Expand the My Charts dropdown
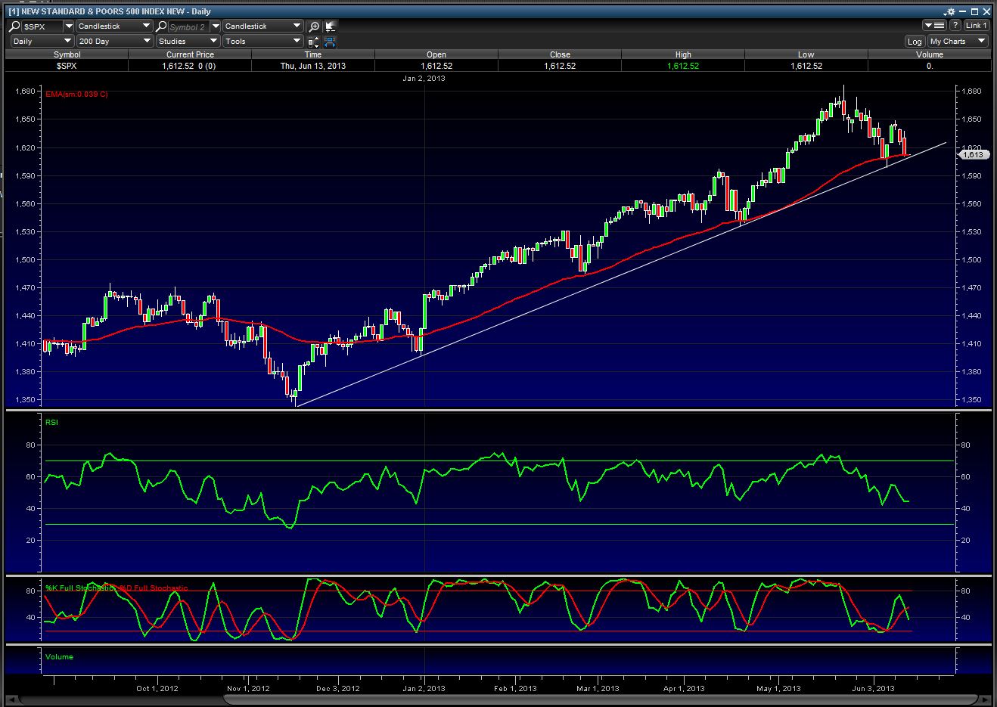 pyautogui.click(x=958, y=42)
